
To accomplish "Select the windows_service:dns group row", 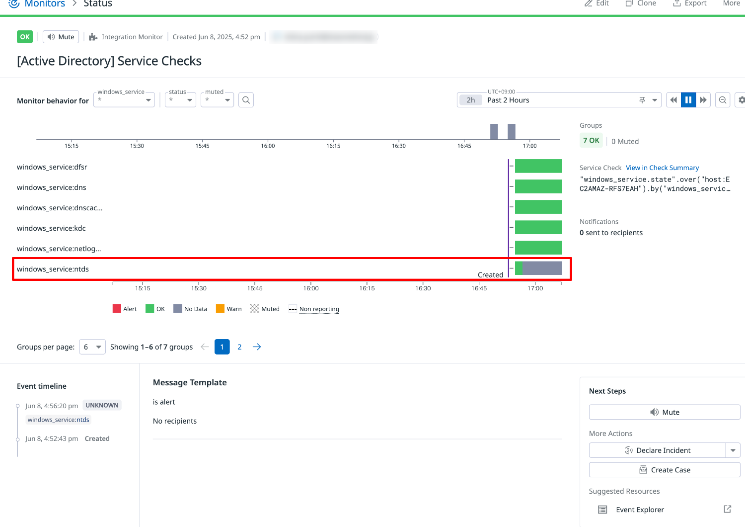I will click(52, 187).
